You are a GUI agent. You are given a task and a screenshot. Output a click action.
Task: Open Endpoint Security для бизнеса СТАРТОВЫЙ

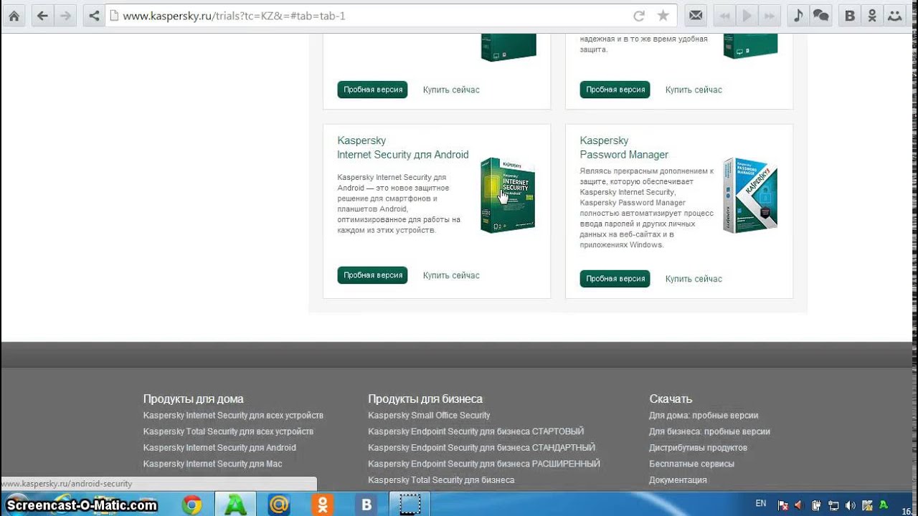tap(475, 431)
